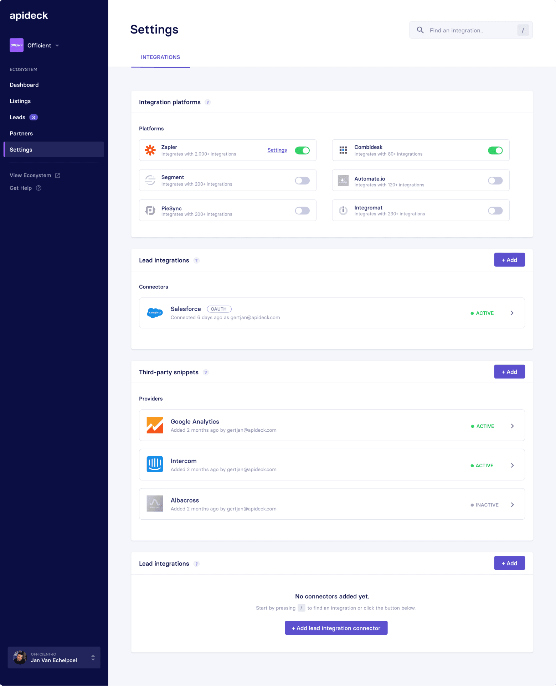The image size is (556, 686).
Task: Switch on the Integromat toggle
Action: (x=495, y=211)
